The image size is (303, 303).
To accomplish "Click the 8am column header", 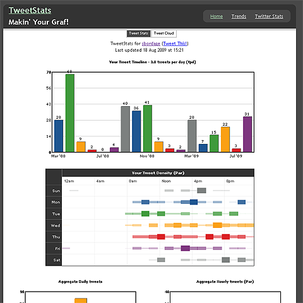I will pos(133,181).
